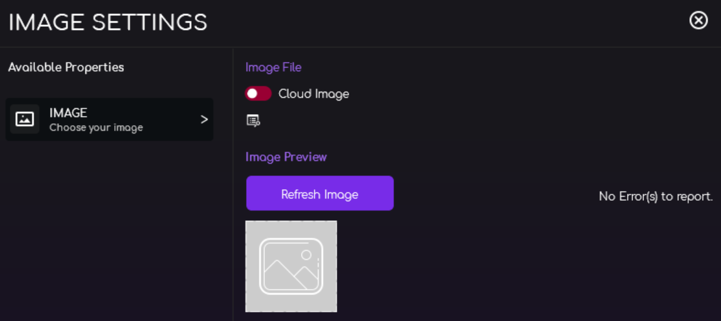
Task: Click the picture icon beside IMAGE
Action: click(25, 119)
